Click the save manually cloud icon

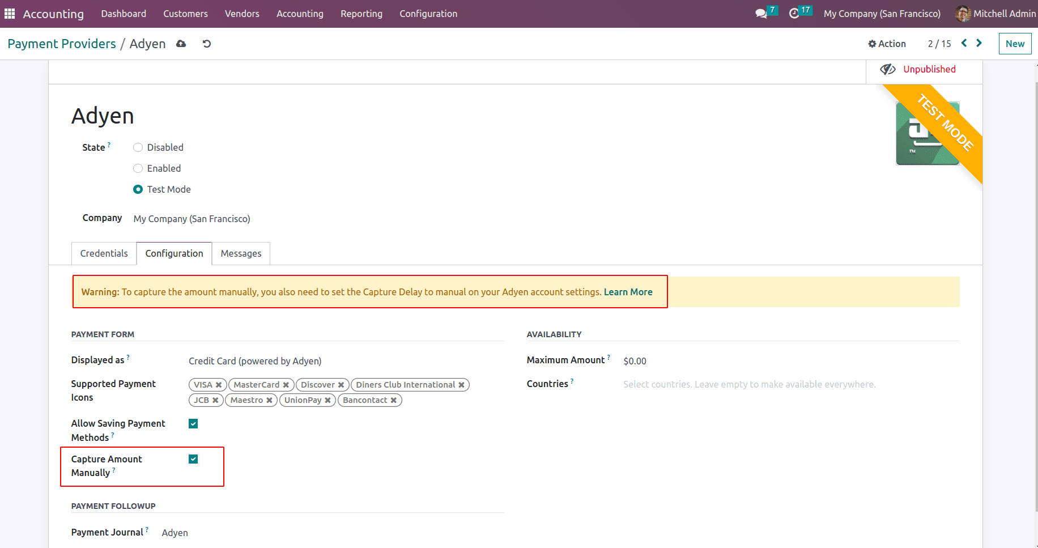[x=181, y=44]
